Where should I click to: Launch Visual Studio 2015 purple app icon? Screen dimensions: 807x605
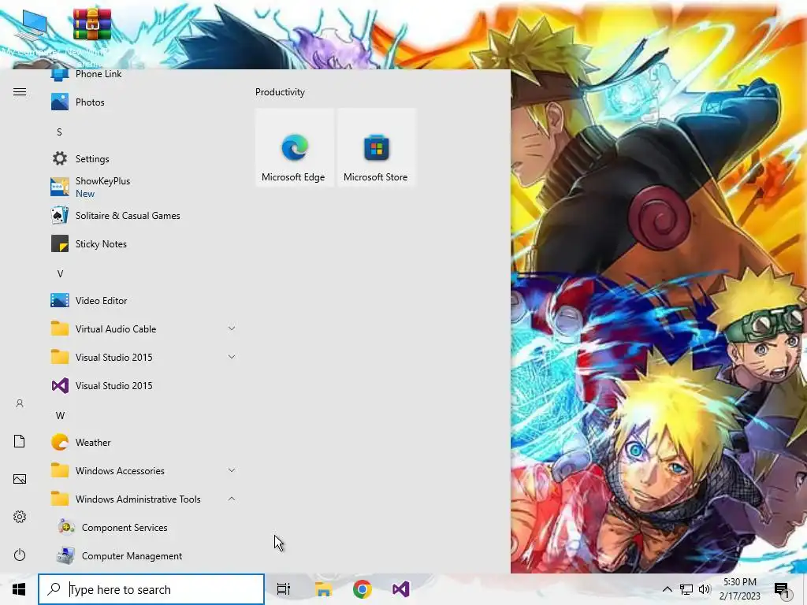click(x=60, y=385)
